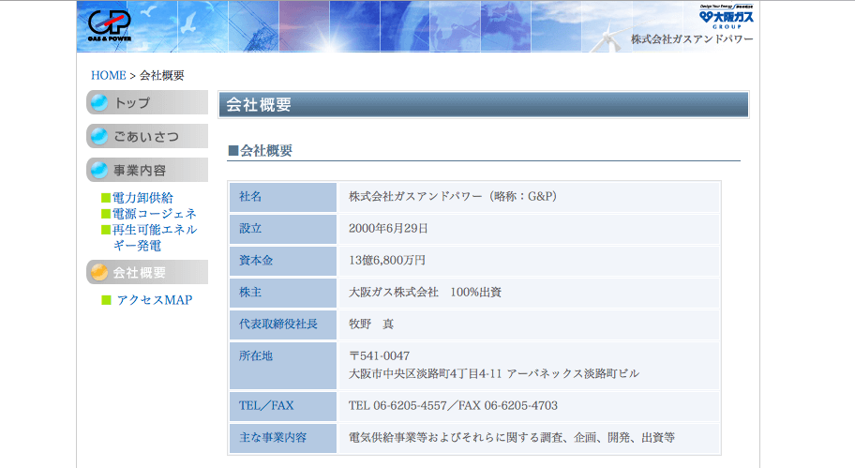
Task: Open 再生可能エネルギー発電 link
Action: (154, 237)
